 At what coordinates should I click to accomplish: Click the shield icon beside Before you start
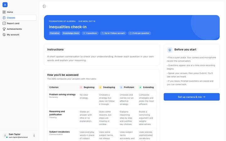point(170,50)
